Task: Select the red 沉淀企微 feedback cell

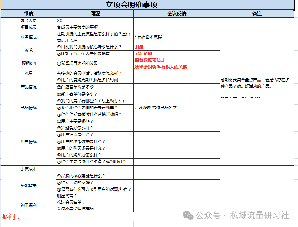Action: click(x=177, y=54)
